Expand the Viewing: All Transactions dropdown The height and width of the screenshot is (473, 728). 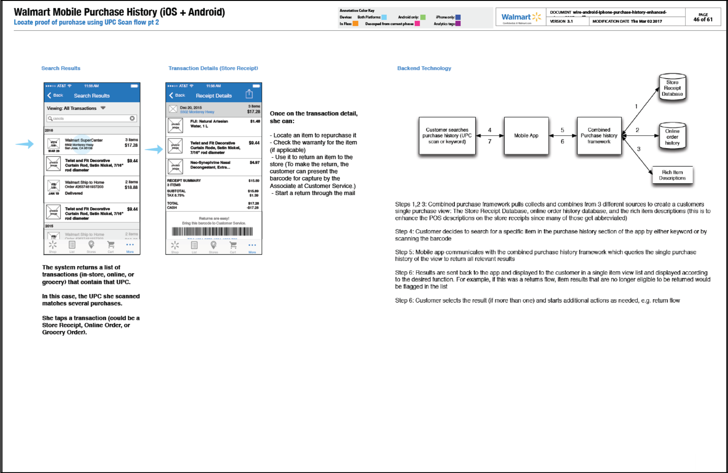(103, 108)
